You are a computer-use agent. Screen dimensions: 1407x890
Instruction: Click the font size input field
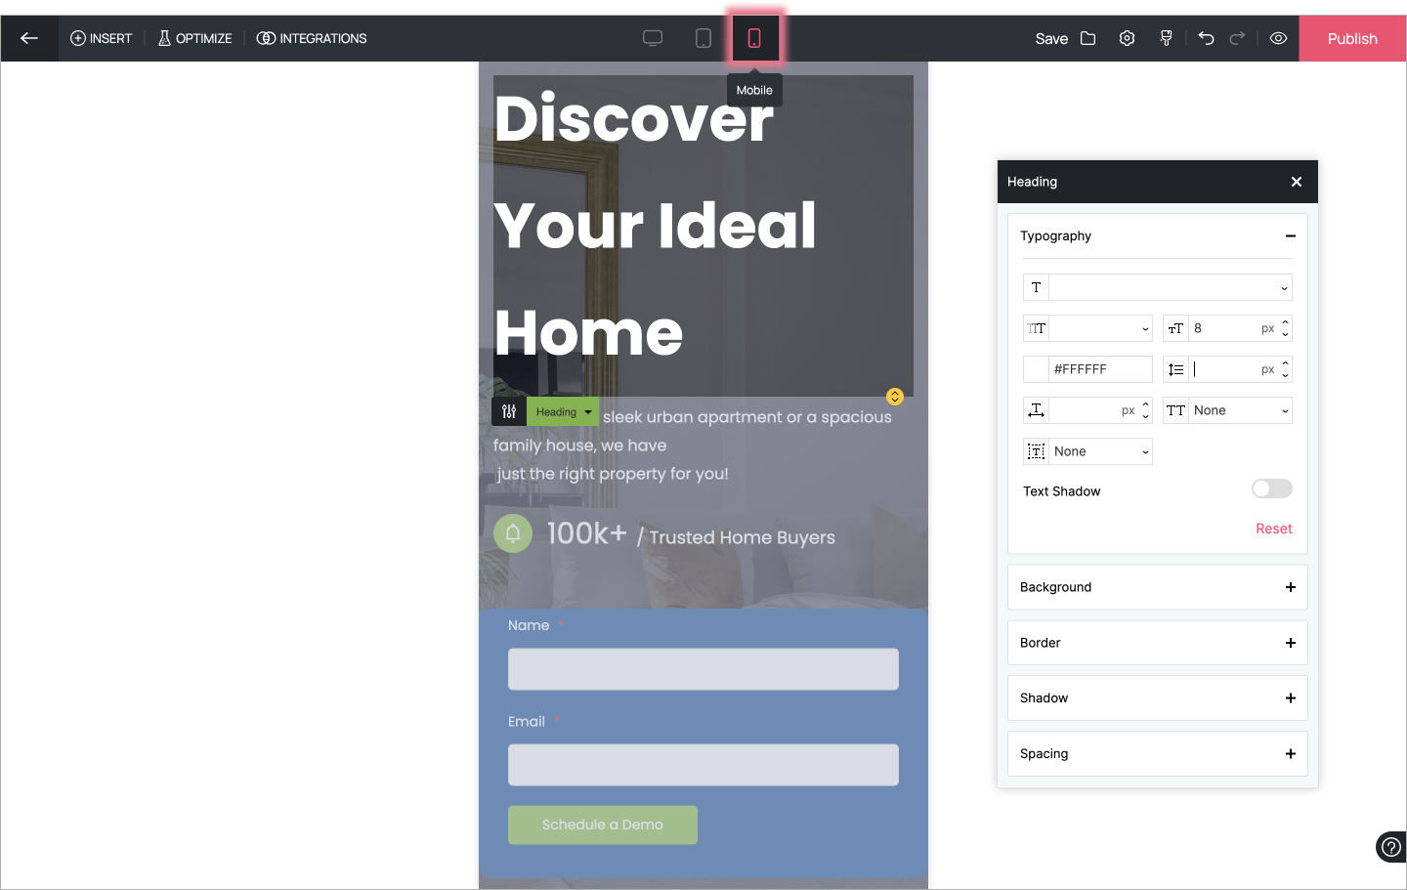[x=1221, y=328]
